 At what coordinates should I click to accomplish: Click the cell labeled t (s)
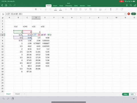click(x=18, y=27)
